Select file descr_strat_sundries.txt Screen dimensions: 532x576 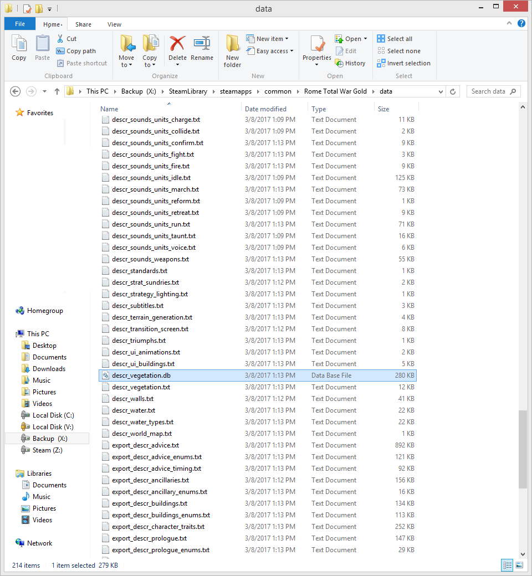257,282
